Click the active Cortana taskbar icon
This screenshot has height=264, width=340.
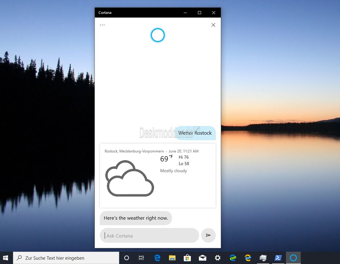click(x=293, y=258)
